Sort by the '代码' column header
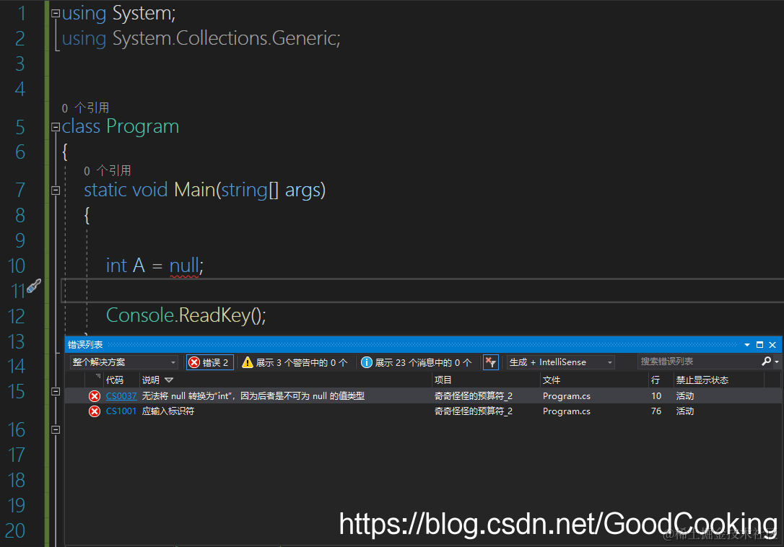784x547 pixels. click(115, 380)
